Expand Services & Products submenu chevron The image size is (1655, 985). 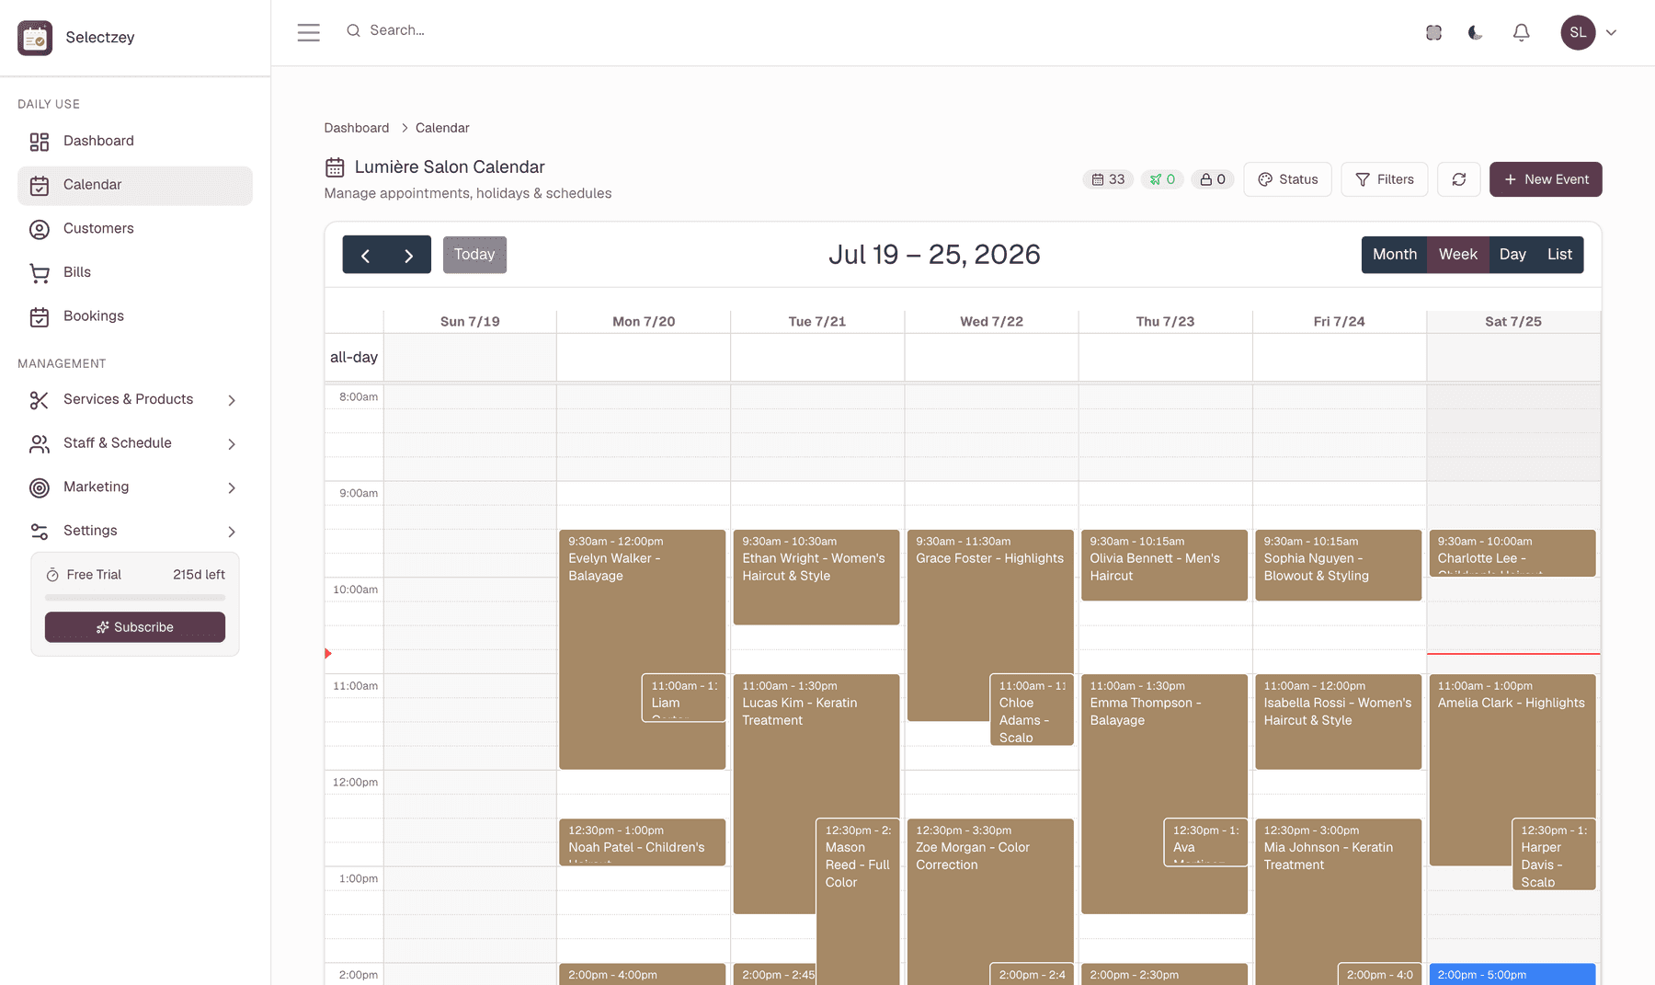[x=232, y=400]
